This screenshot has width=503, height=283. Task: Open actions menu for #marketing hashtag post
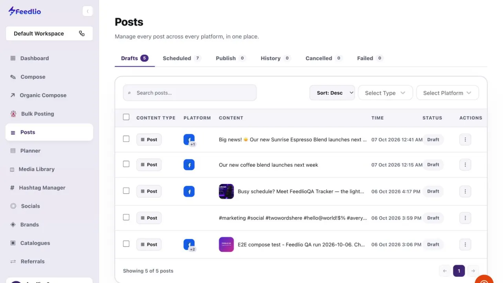click(465, 218)
